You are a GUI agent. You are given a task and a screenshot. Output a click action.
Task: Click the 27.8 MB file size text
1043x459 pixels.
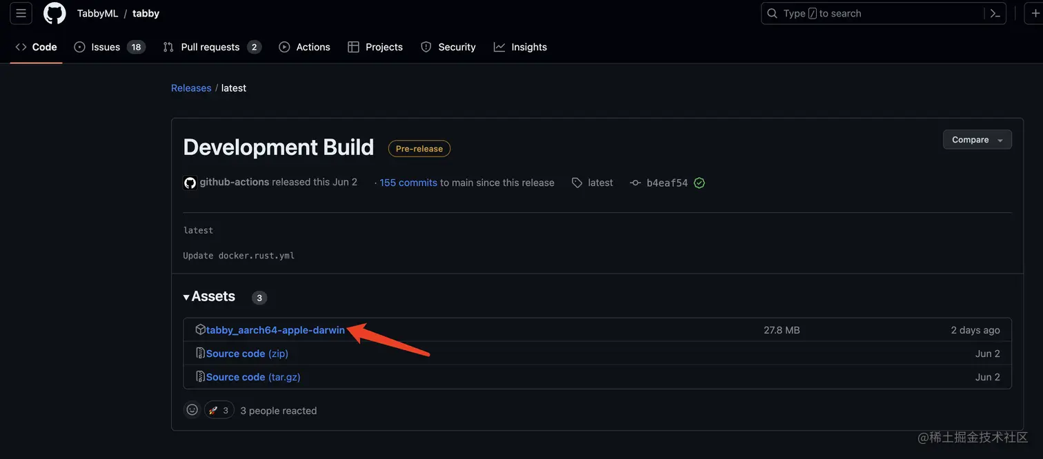782,330
